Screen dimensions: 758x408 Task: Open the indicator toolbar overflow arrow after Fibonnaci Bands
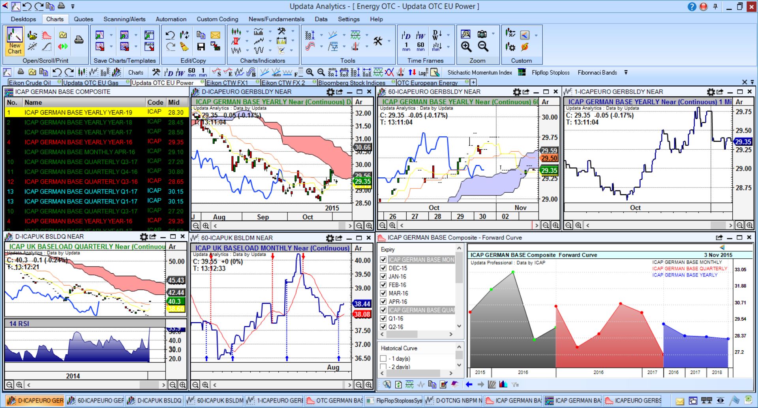pos(626,73)
